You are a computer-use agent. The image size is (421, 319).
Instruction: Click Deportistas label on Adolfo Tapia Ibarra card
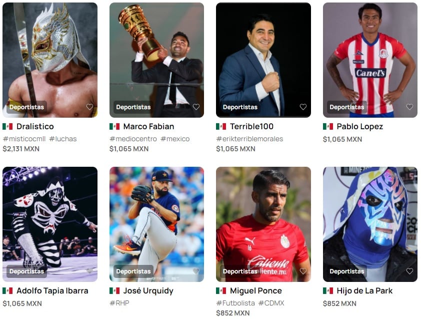(26, 271)
